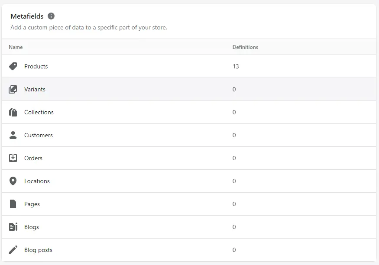Click the Customers person icon
This screenshot has width=379, height=265.
[13, 135]
